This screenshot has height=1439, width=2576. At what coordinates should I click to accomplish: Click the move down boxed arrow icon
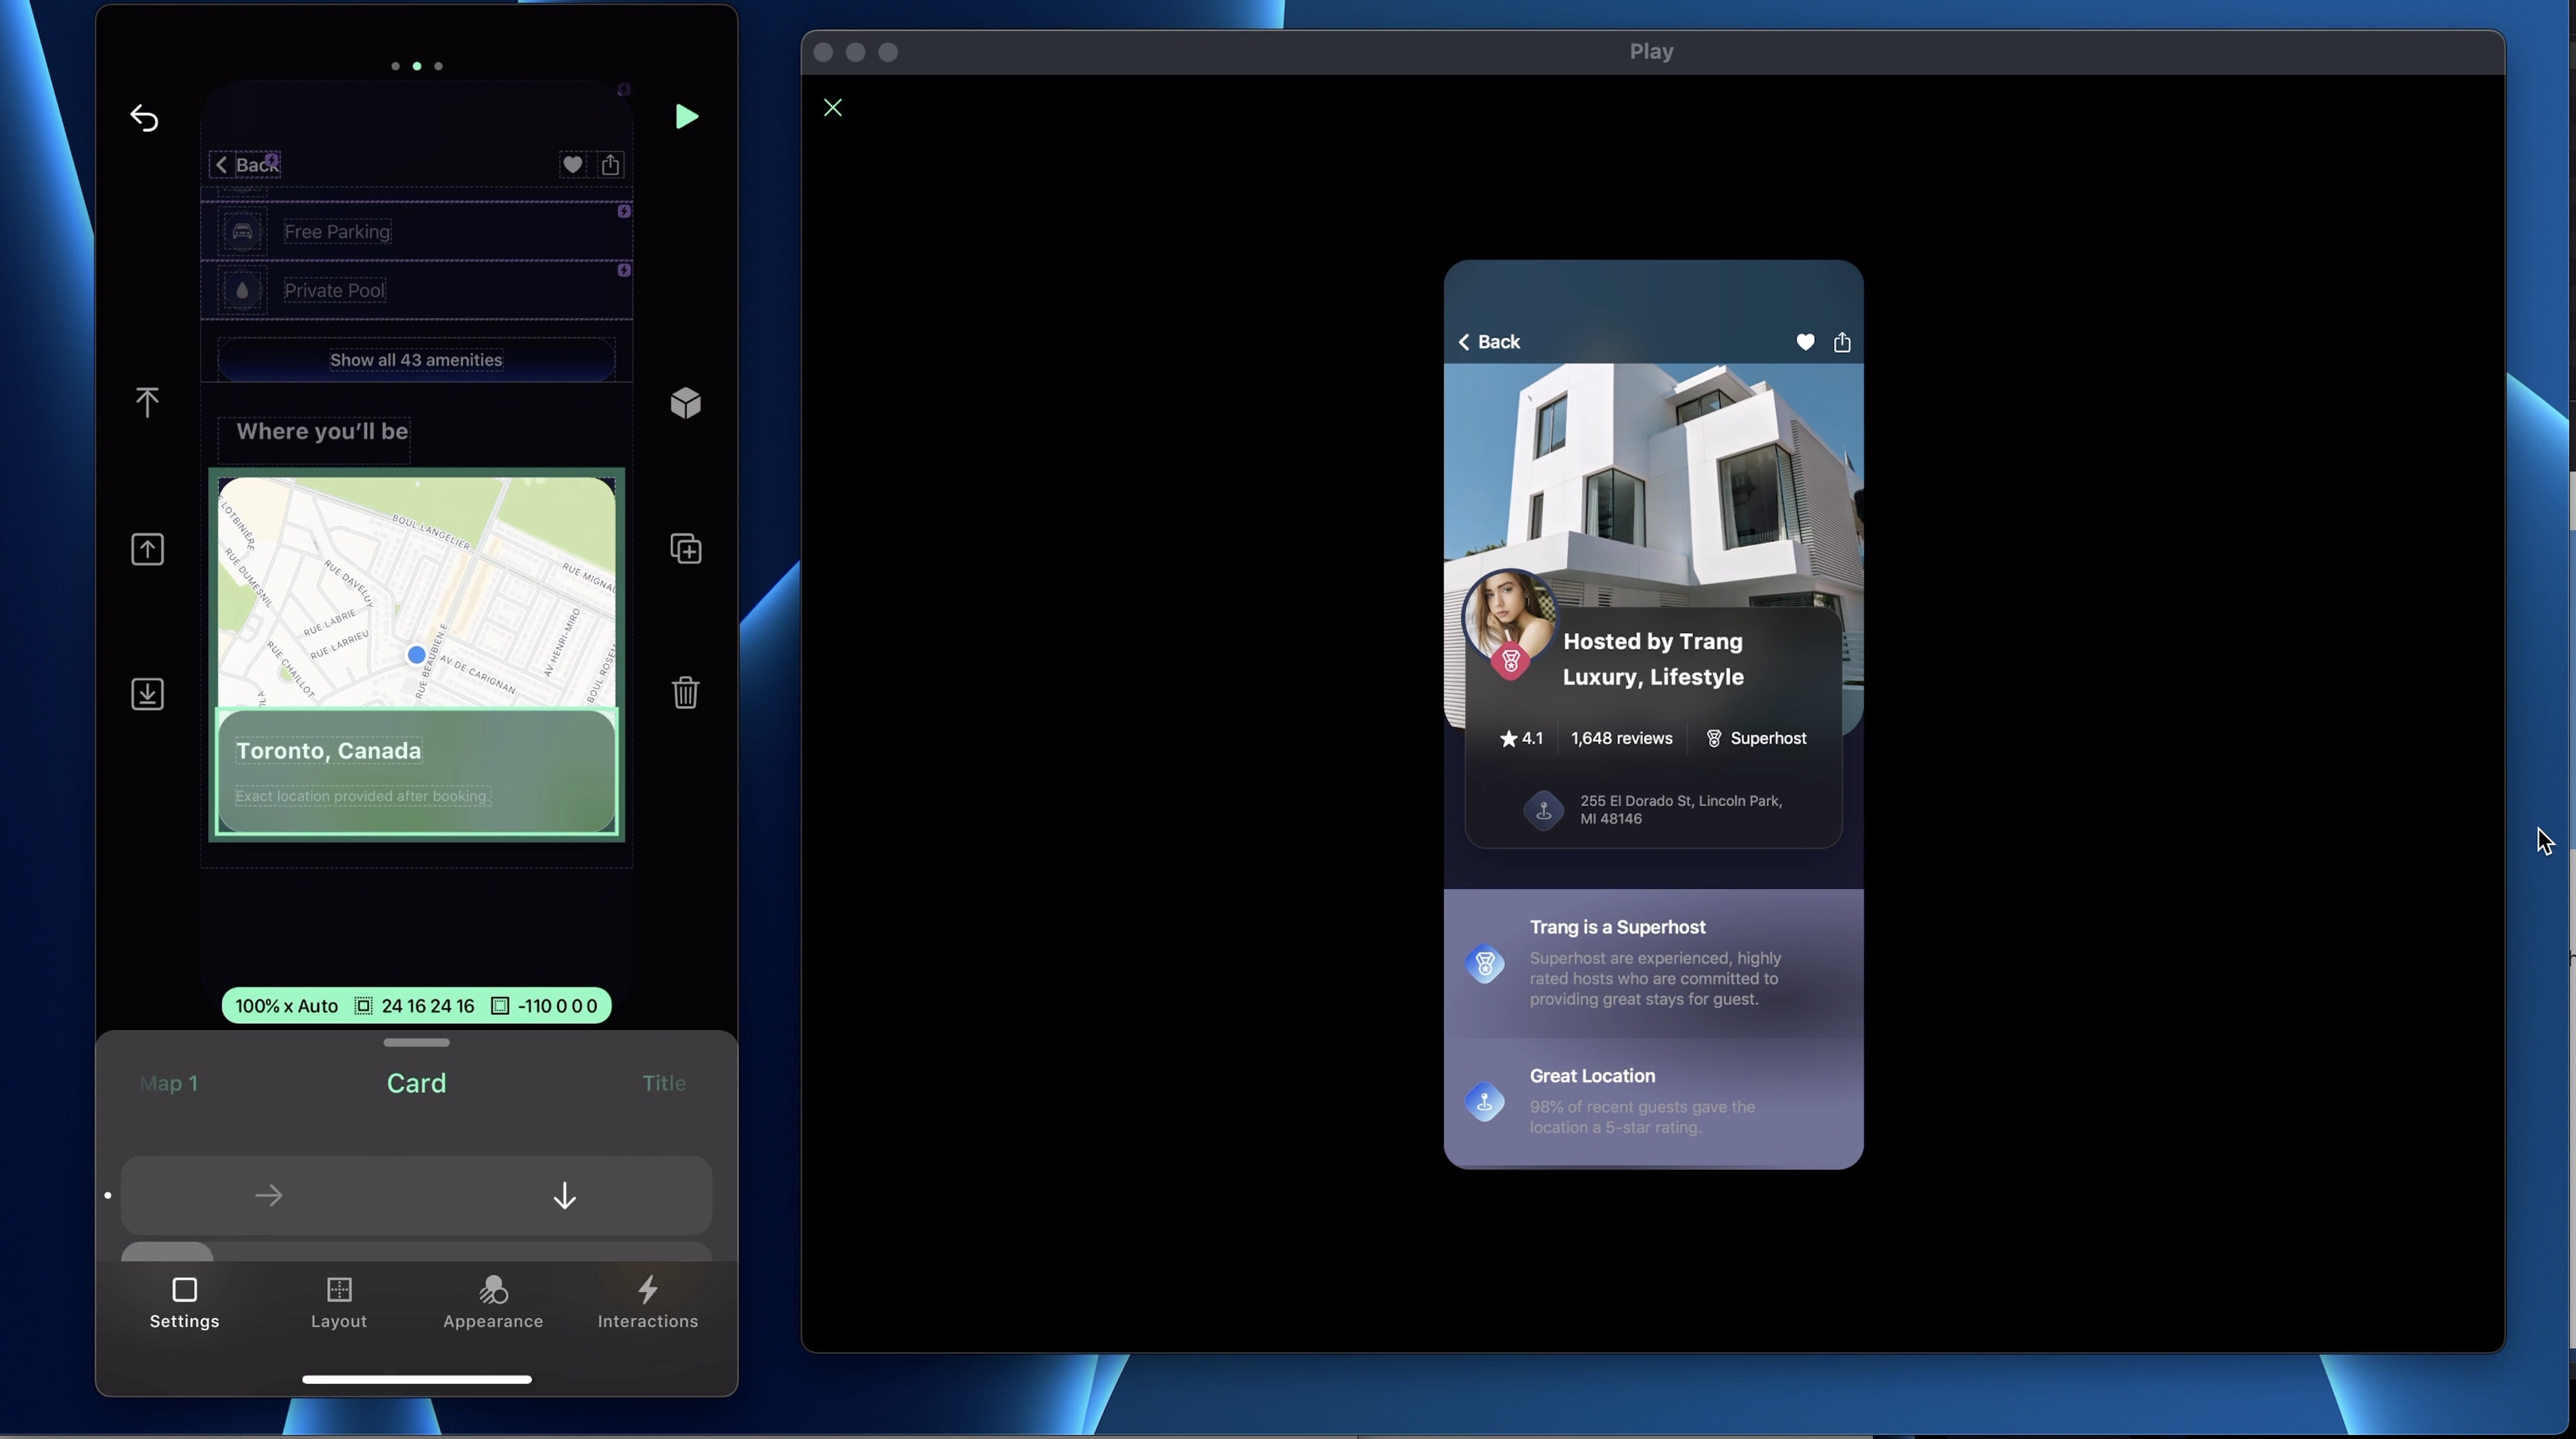[147, 694]
